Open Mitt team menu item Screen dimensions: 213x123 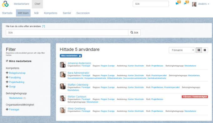click(23, 13)
